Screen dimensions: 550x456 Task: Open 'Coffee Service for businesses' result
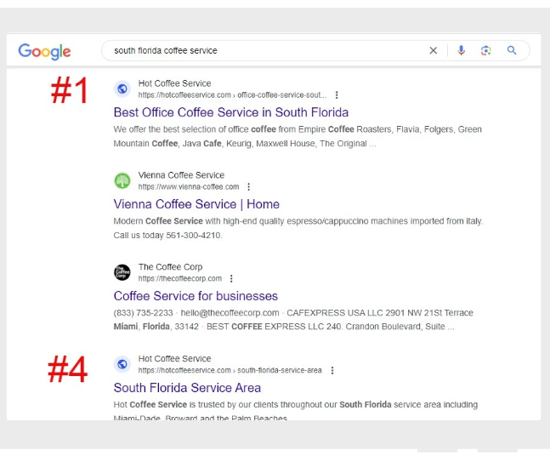point(196,296)
